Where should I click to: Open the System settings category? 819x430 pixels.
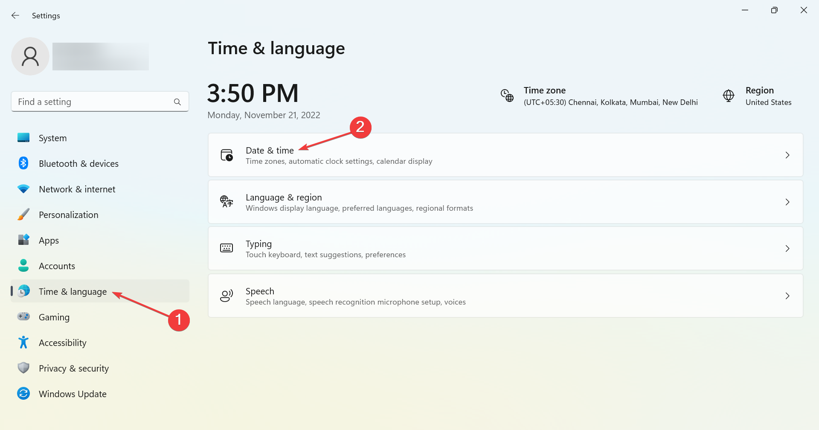coord(52,138)
